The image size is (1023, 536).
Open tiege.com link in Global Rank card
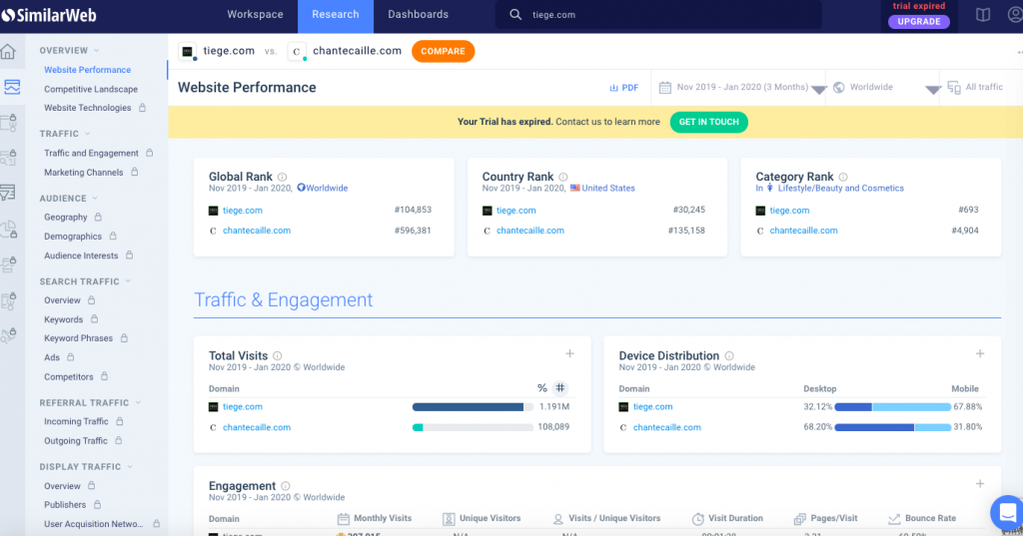[x=243, y=211]
